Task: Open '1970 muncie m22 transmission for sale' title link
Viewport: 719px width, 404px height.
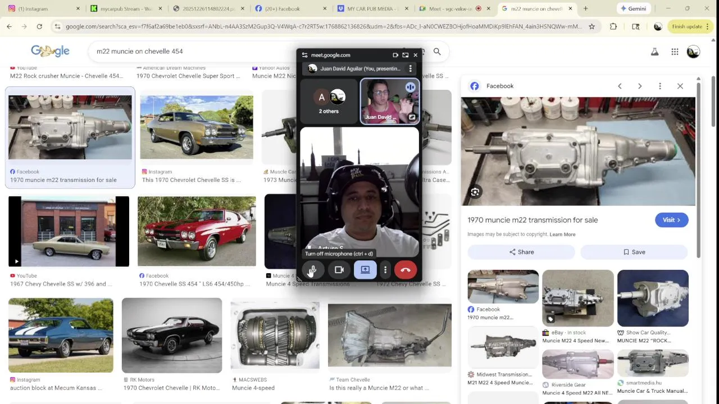Action: [533, 220]
